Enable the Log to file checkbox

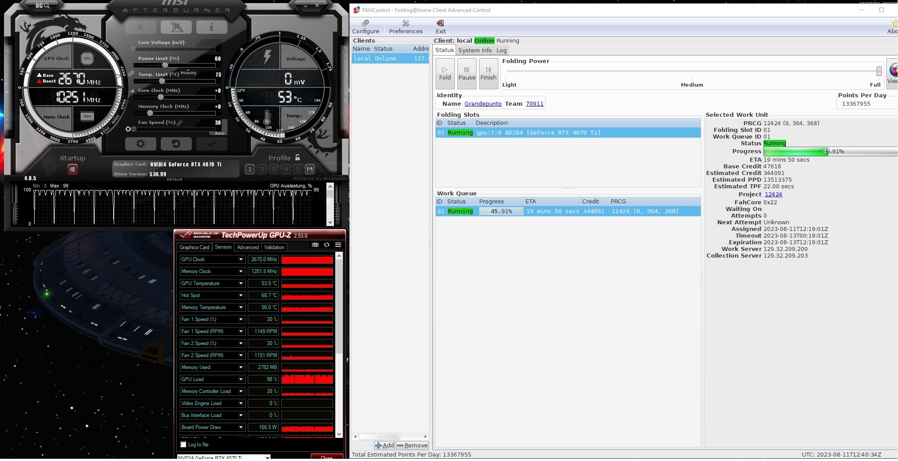point(183,445)
